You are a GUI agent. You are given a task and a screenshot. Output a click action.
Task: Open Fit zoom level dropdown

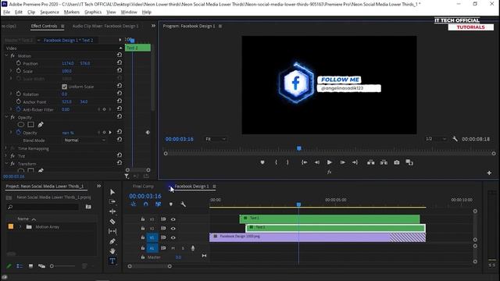click(x=216, y=139)
